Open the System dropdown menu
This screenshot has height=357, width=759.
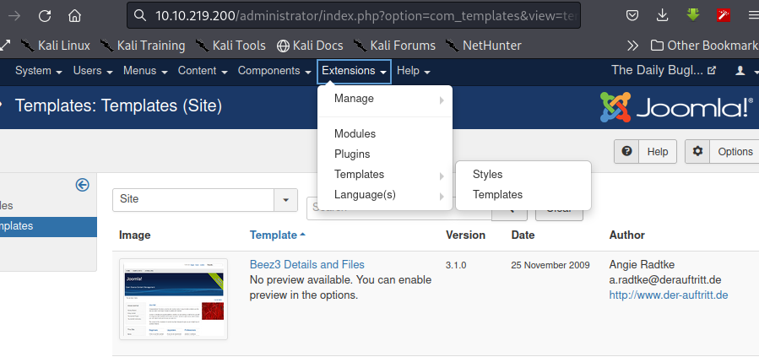[39, 71]
